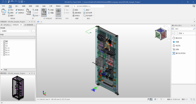The height and width of the screenshot is (104, 196).
Task: Click the cabinet preview thumbnail
Action: tap(18, 88)
